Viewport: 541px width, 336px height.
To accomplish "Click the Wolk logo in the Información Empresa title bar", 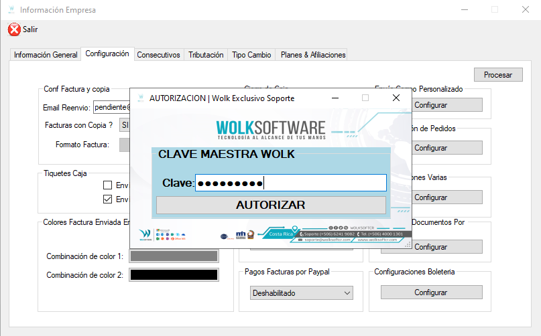I will point(11,9).
